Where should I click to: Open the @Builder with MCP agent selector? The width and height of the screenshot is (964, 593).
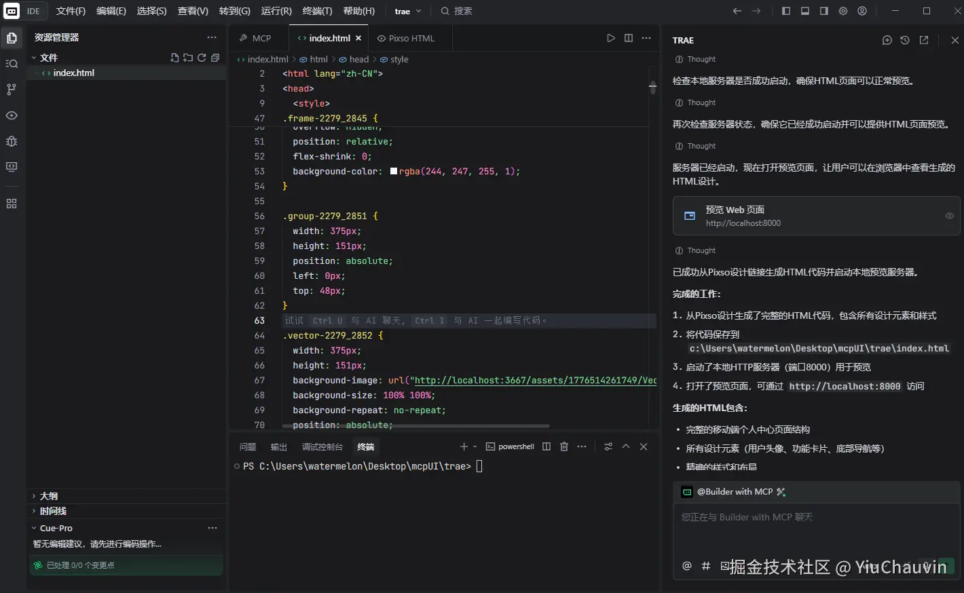click(x=734, y=492)
